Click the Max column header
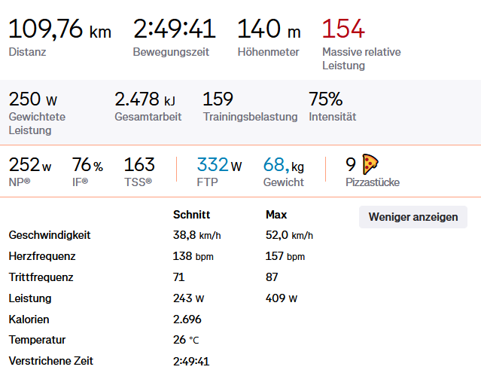The height and width of the screenshot is (376, 481). coord(276,215)
